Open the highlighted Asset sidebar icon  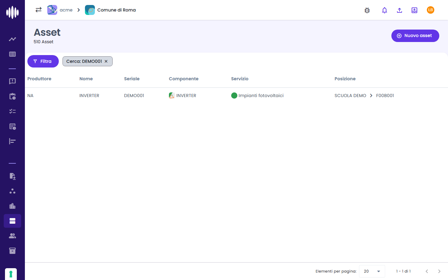[12, 221]
